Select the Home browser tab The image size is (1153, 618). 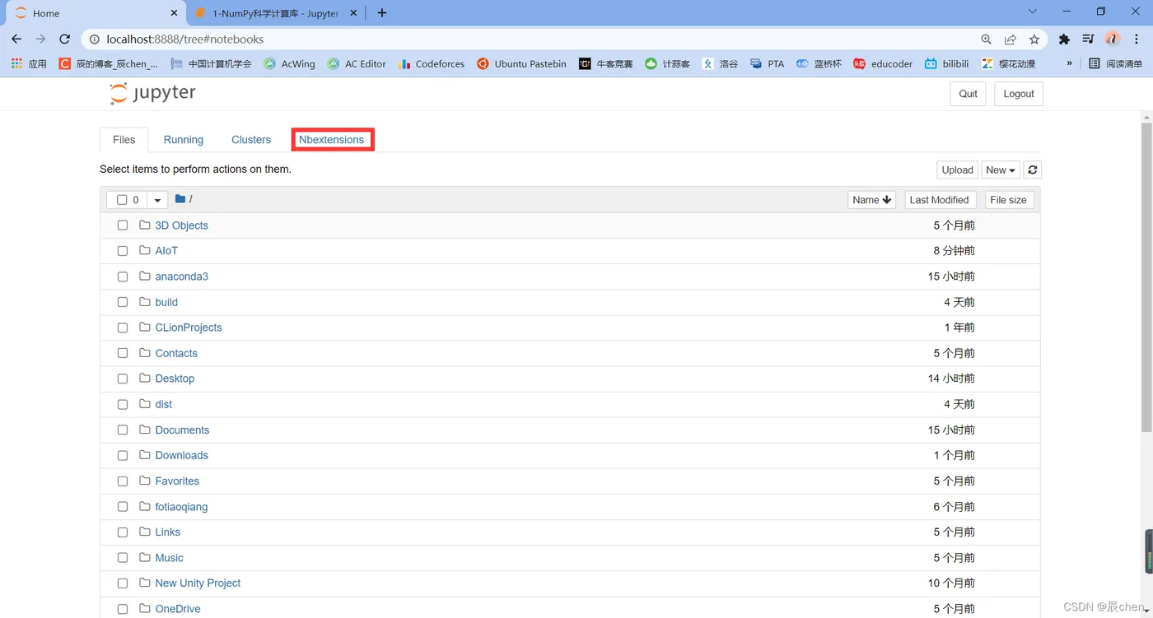tap(95, 13)
